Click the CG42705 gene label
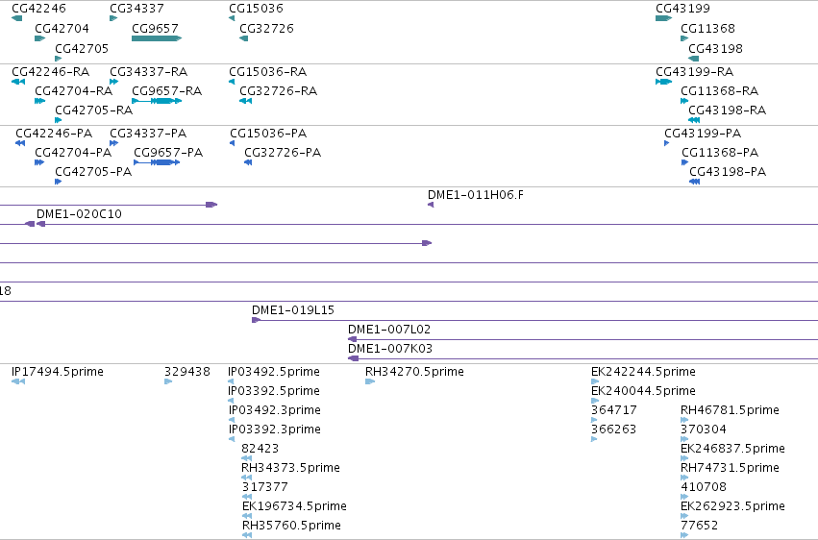 click(82, 48)
